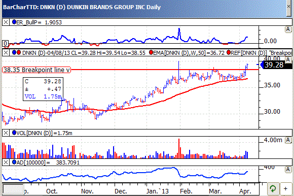Click the Oct. date axis label
This screenshot has height=196, width=294.
(x=52, y=191)
